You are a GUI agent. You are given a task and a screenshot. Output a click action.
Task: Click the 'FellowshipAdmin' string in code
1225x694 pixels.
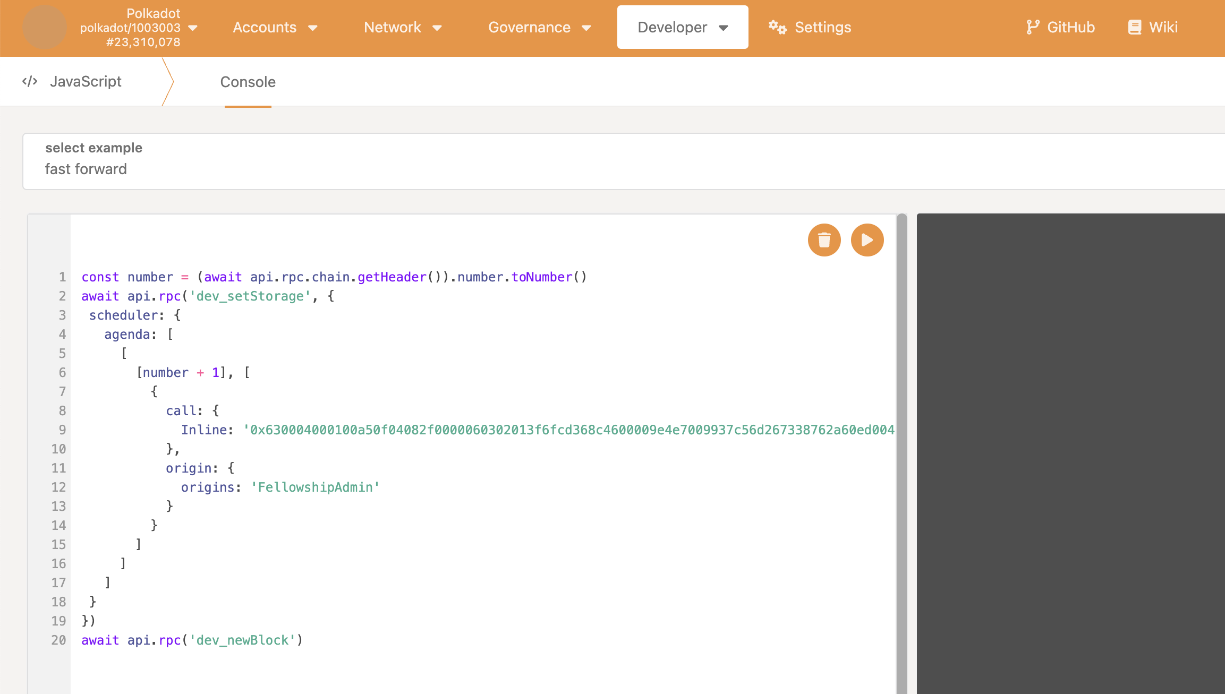click(316, 487)
